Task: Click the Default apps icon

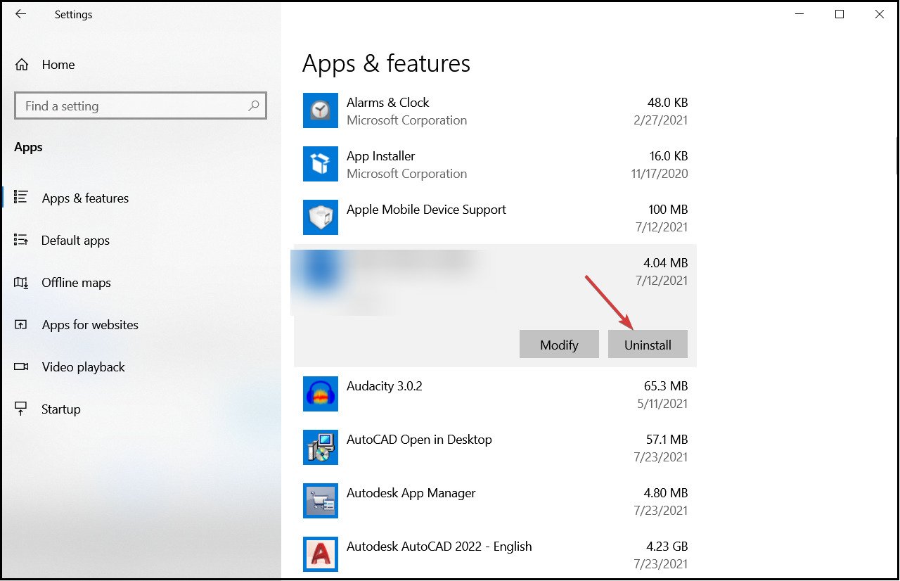Action: click(x=21, y=240)
